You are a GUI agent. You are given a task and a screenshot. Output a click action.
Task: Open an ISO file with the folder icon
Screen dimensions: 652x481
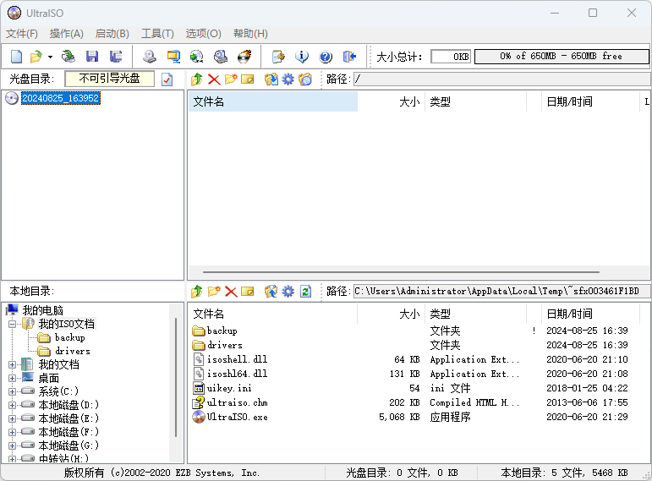[36, 56]
